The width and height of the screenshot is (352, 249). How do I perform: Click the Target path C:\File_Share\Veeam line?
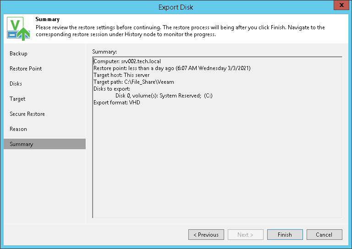click(x=133, y=82)
